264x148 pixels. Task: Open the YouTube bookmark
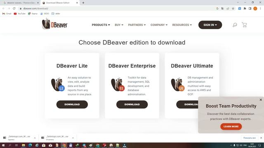(x=19, y=14)
